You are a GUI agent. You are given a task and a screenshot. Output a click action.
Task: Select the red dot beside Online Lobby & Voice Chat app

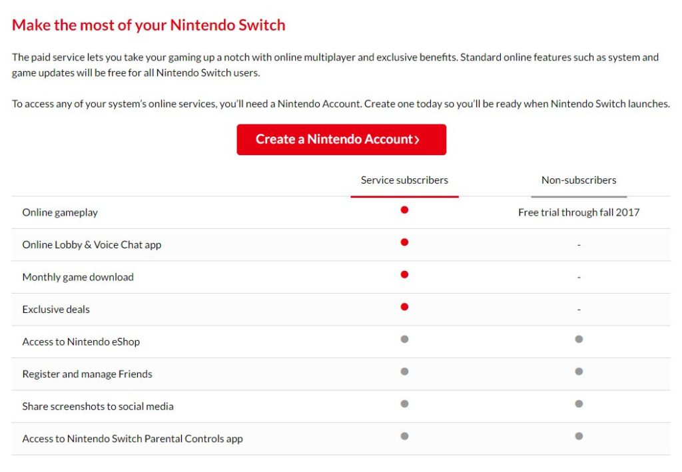[404, 242]
